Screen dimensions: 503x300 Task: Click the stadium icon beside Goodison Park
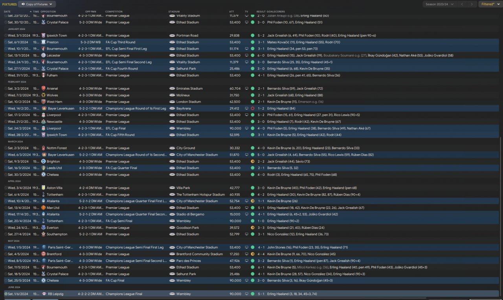(x=172, y=228)
